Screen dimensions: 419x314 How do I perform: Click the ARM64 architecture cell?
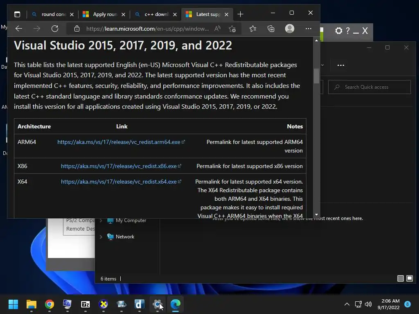click(27, 142)
